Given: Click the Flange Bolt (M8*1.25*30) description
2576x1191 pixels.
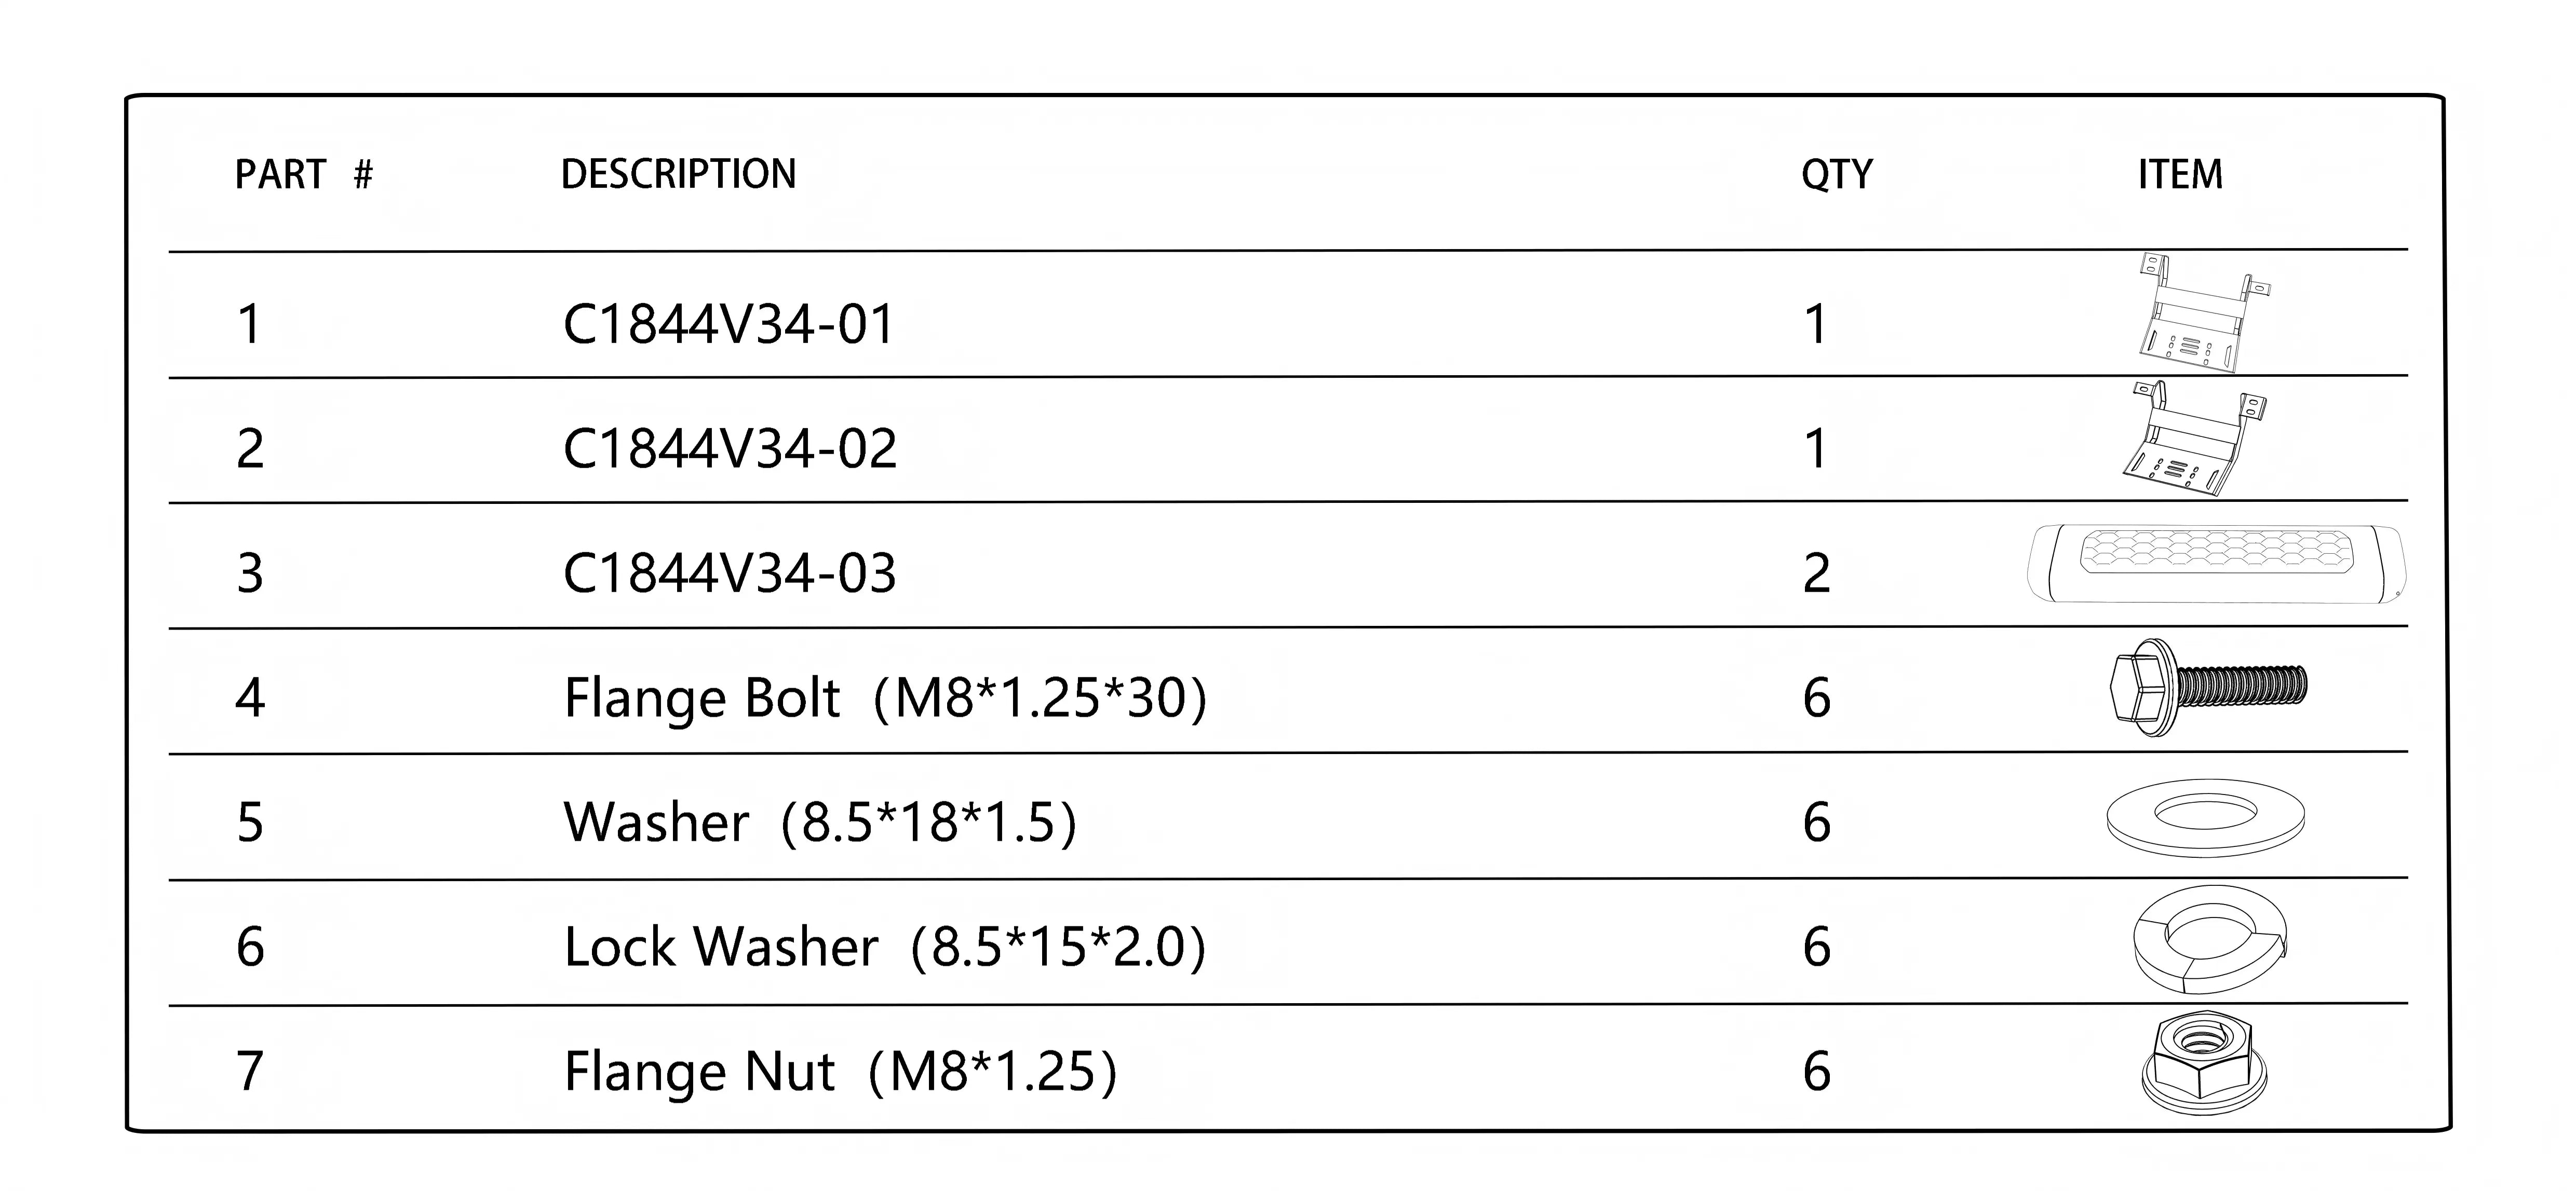Looking at the screenshot, I should (x=885, y=697).
